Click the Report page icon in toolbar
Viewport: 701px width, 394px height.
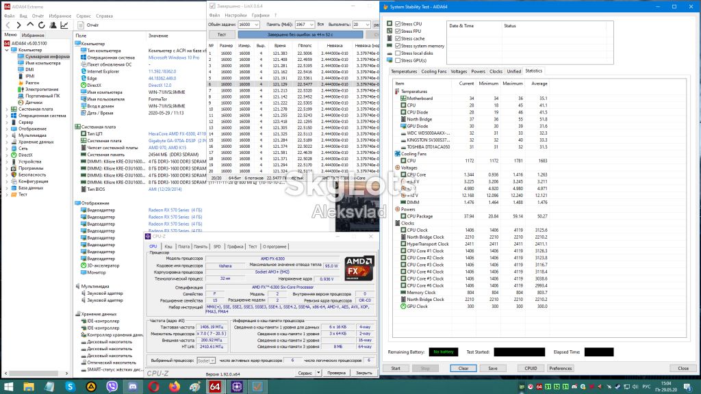[81, 25]
